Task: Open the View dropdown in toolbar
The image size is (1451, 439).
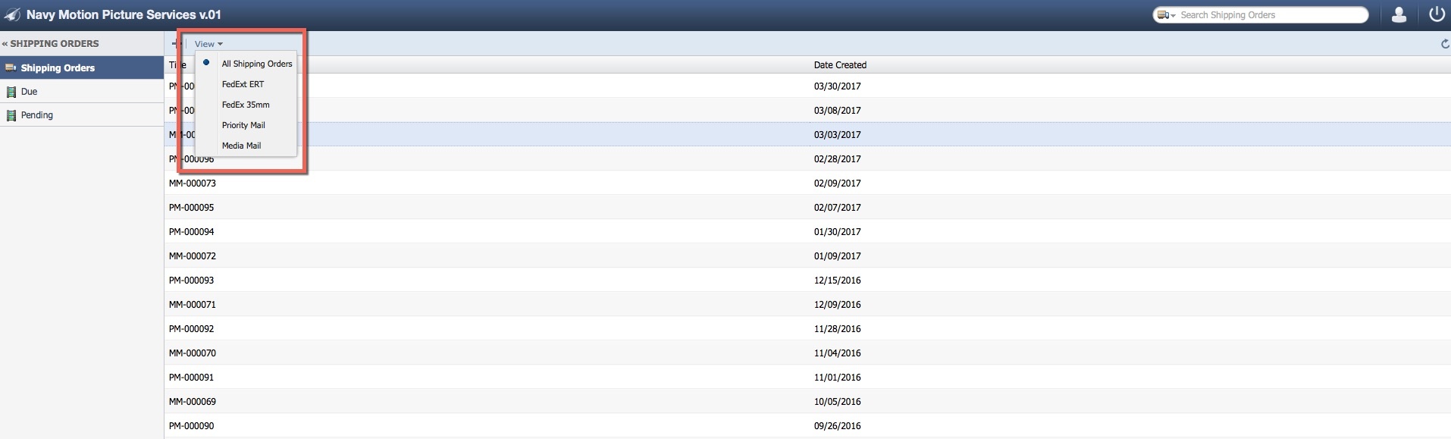Action: pyautogui.click(x=208, y=44)
